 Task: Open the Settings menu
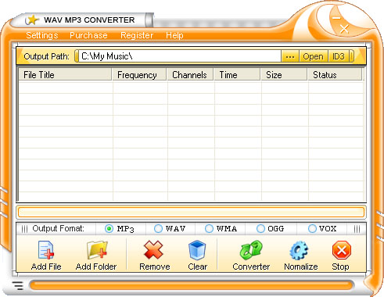pos(42,35)
